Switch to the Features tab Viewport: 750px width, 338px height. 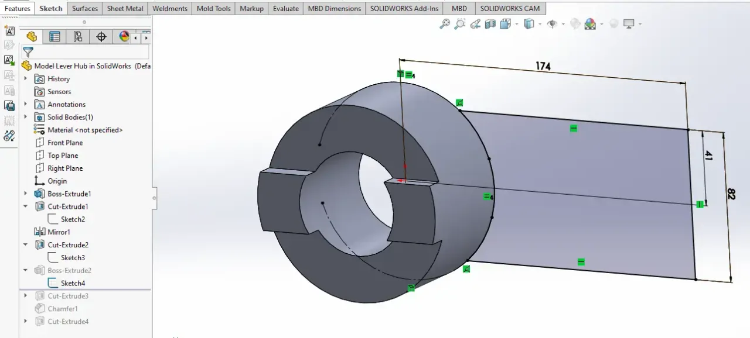[x=17, y=9]
